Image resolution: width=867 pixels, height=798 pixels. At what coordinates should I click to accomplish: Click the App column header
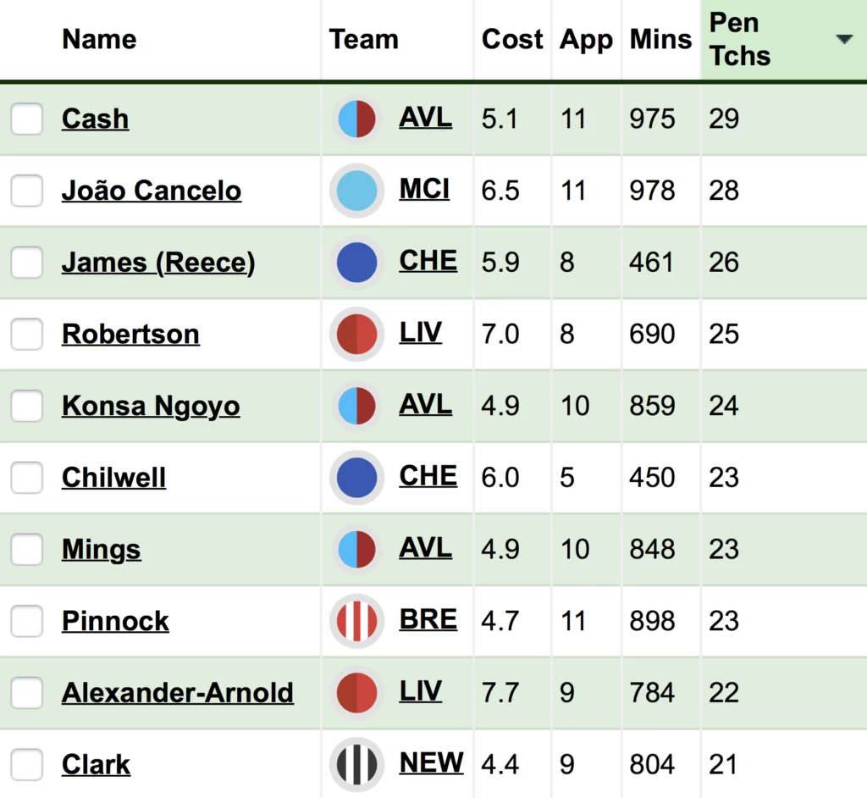(x=586, y=40)
